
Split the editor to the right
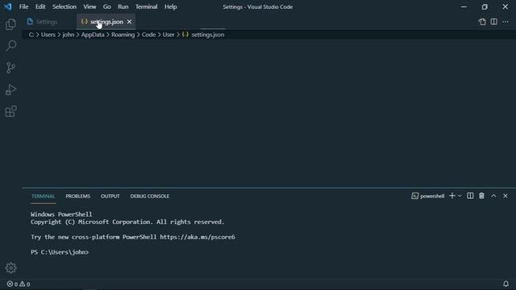(493, 22)
